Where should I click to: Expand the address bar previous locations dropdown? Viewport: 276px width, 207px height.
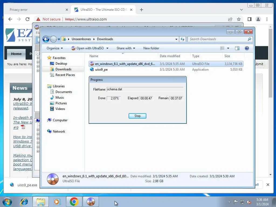click(x=176, y=39)
